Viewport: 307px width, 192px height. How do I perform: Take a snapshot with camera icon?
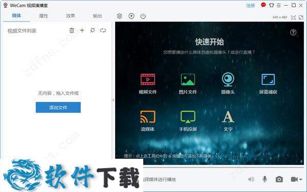point(279,179)
